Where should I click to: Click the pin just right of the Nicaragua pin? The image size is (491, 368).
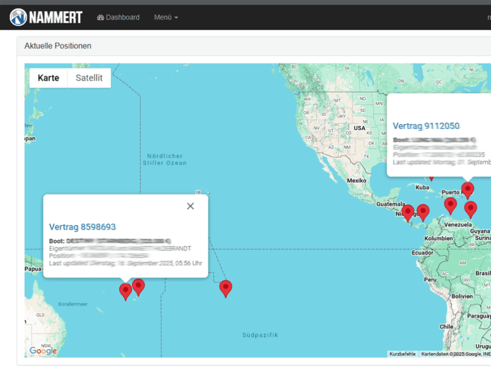(x=423, y=212)
